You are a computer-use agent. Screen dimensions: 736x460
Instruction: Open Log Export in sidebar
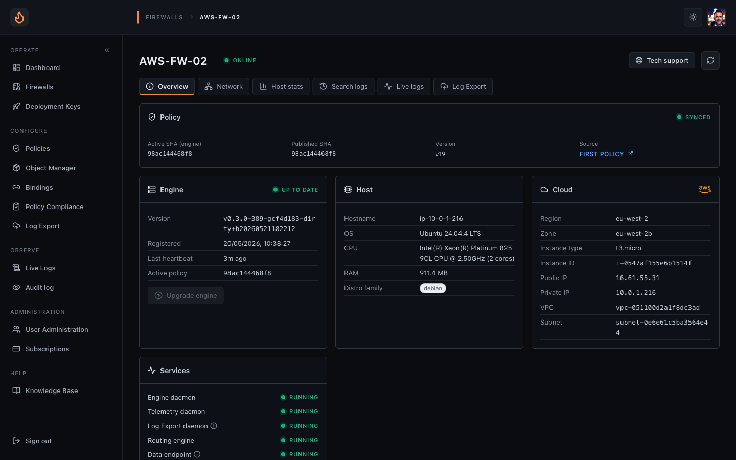pos(61,226)
